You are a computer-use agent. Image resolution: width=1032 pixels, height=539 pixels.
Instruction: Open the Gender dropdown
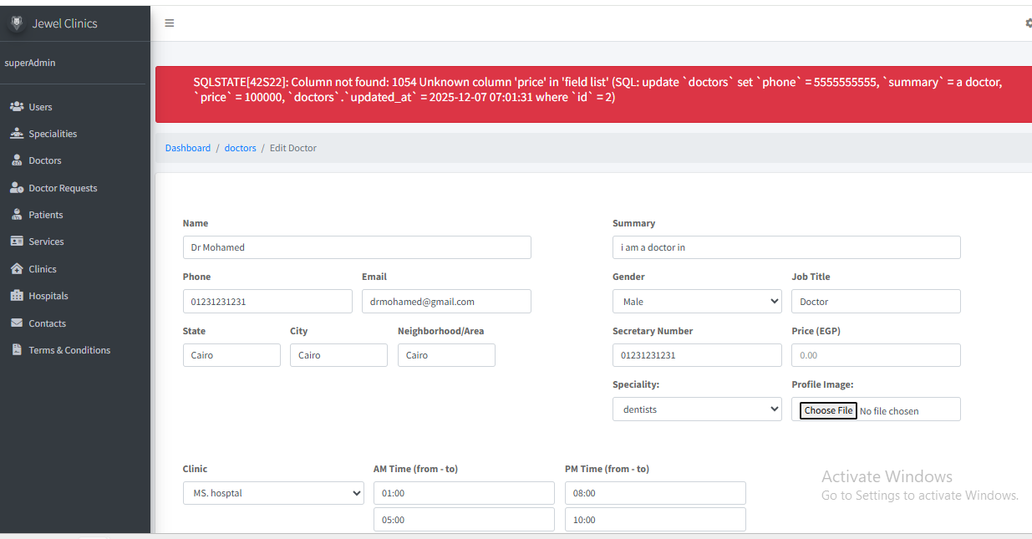click(x=696, y=302)
